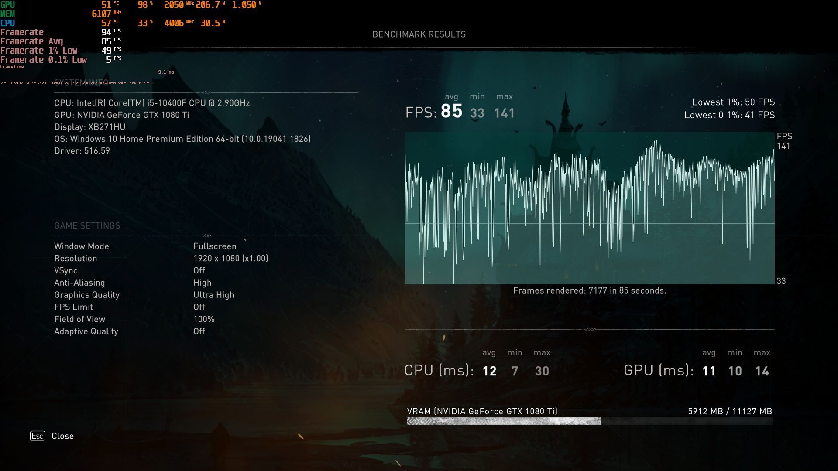This screenshot has width=838, height=471.
Task: Click the Fullscreen value
Action: click(x=215, y=246)
